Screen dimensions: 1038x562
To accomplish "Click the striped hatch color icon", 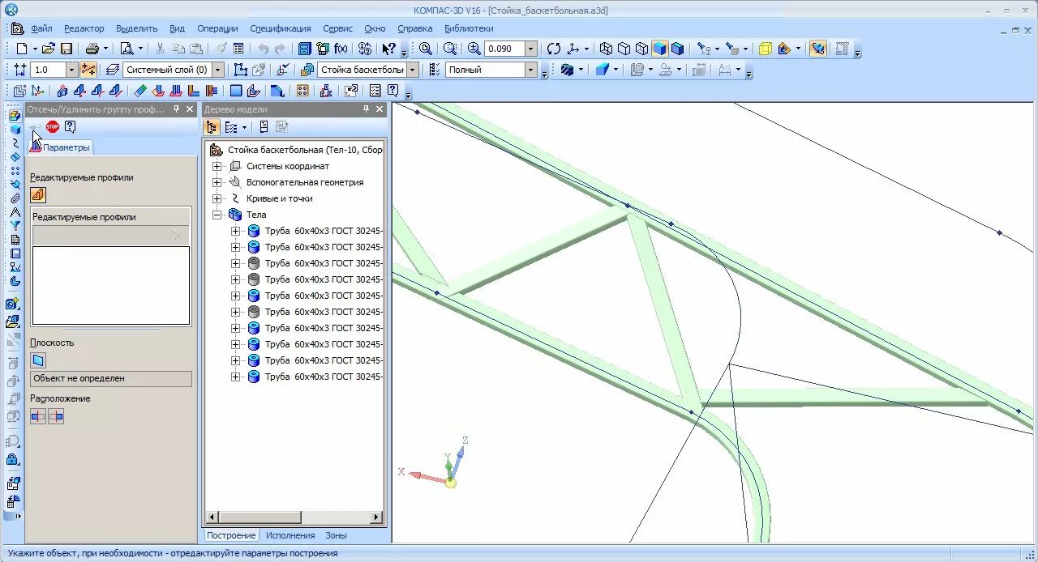I will [567, 70].
